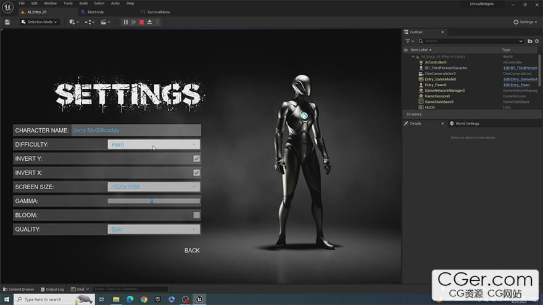Screen dimensions: 543x305
Task: Open the editor Settings dropdown
Action: (525, 22)
